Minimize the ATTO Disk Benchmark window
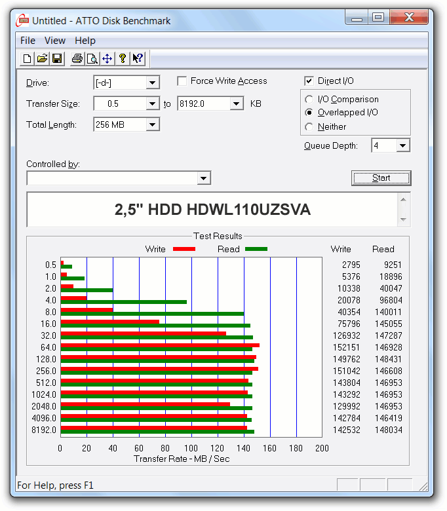This screenshot has width=447, height=511. pyautogui.click(x=357, y=17)
